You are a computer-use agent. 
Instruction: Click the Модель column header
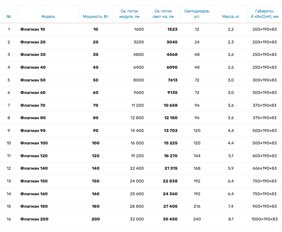tap(48, 17)
